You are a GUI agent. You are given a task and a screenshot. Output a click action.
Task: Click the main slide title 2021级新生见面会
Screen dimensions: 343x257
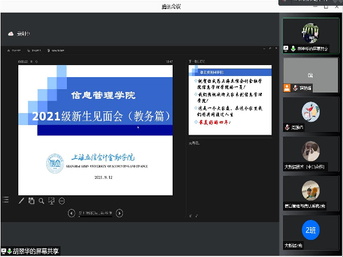tap(102, 116)
